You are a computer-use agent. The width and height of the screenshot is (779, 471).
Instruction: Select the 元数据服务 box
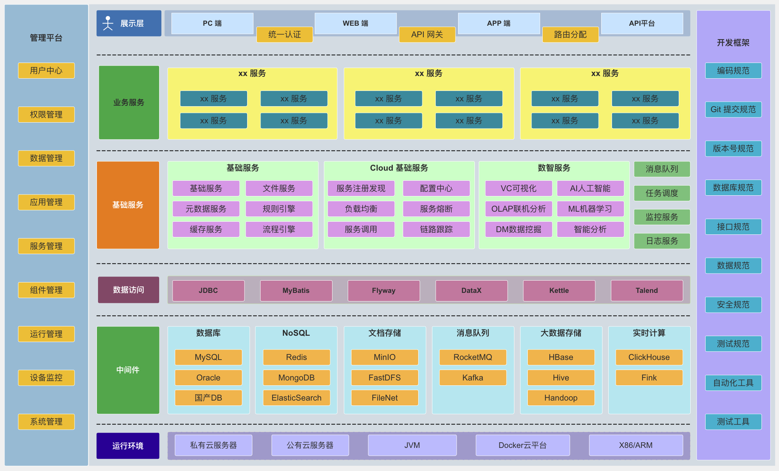206,209
